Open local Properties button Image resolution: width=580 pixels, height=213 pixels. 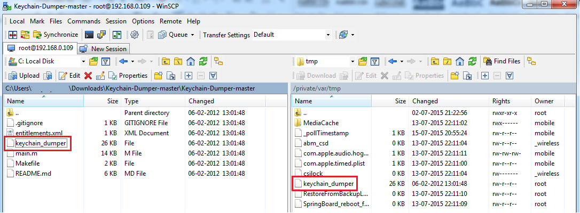[128, 76]
